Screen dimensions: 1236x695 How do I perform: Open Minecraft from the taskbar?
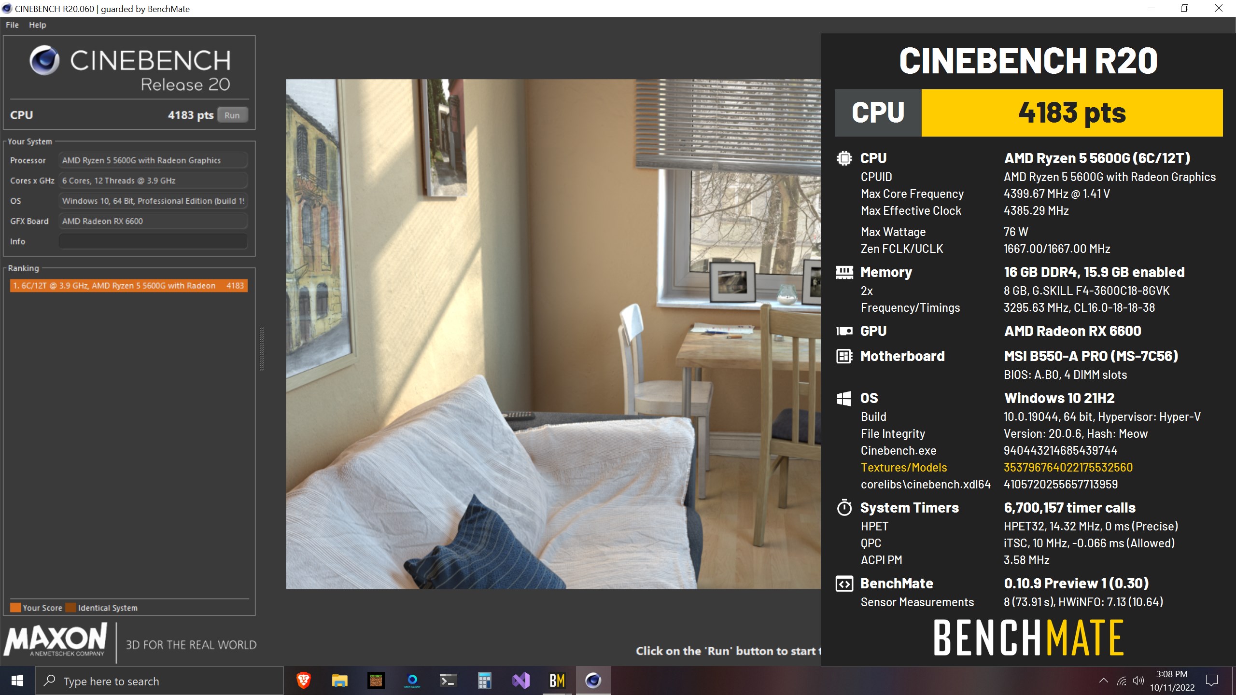point(376,681)
